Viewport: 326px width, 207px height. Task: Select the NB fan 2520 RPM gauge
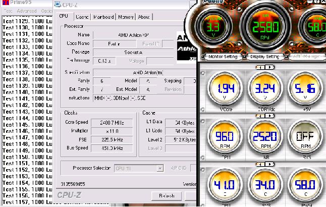click(x=265, y=137)
